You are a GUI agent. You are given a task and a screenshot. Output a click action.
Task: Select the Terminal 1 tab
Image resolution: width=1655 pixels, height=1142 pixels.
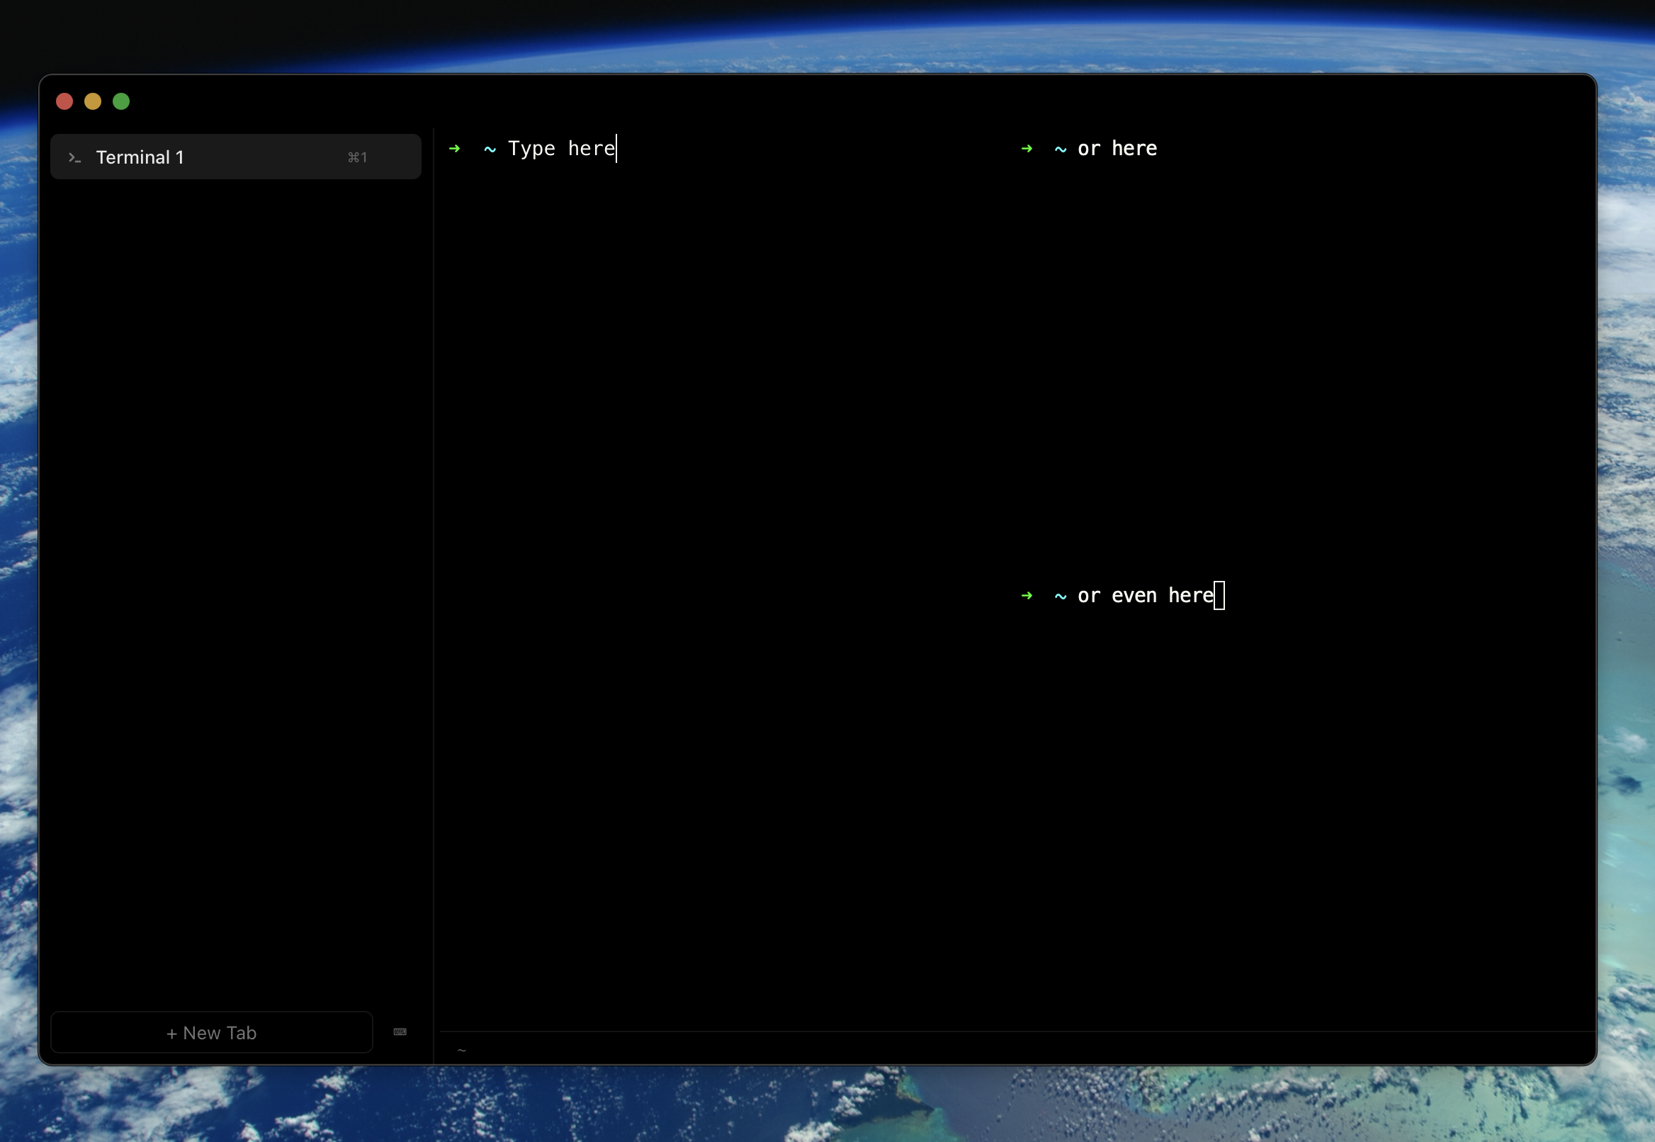tap(215, 157)
